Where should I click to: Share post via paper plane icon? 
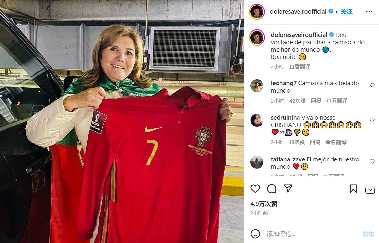[288, 188]
